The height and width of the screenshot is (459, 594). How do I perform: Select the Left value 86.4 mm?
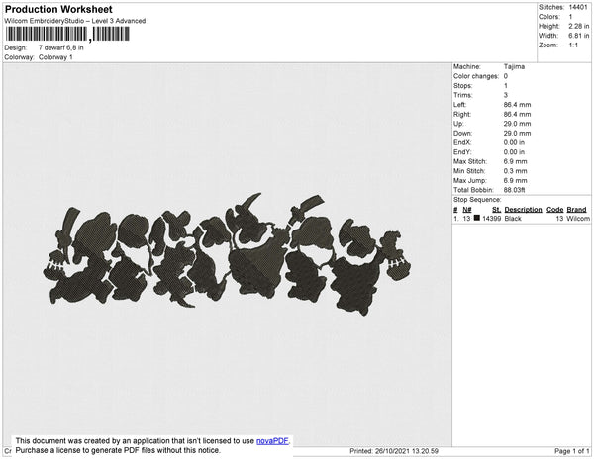pyautogui.click(x=517, y=105)
